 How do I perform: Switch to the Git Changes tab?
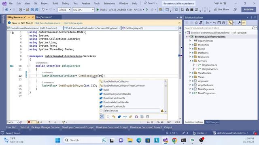(x=212, y=122)
